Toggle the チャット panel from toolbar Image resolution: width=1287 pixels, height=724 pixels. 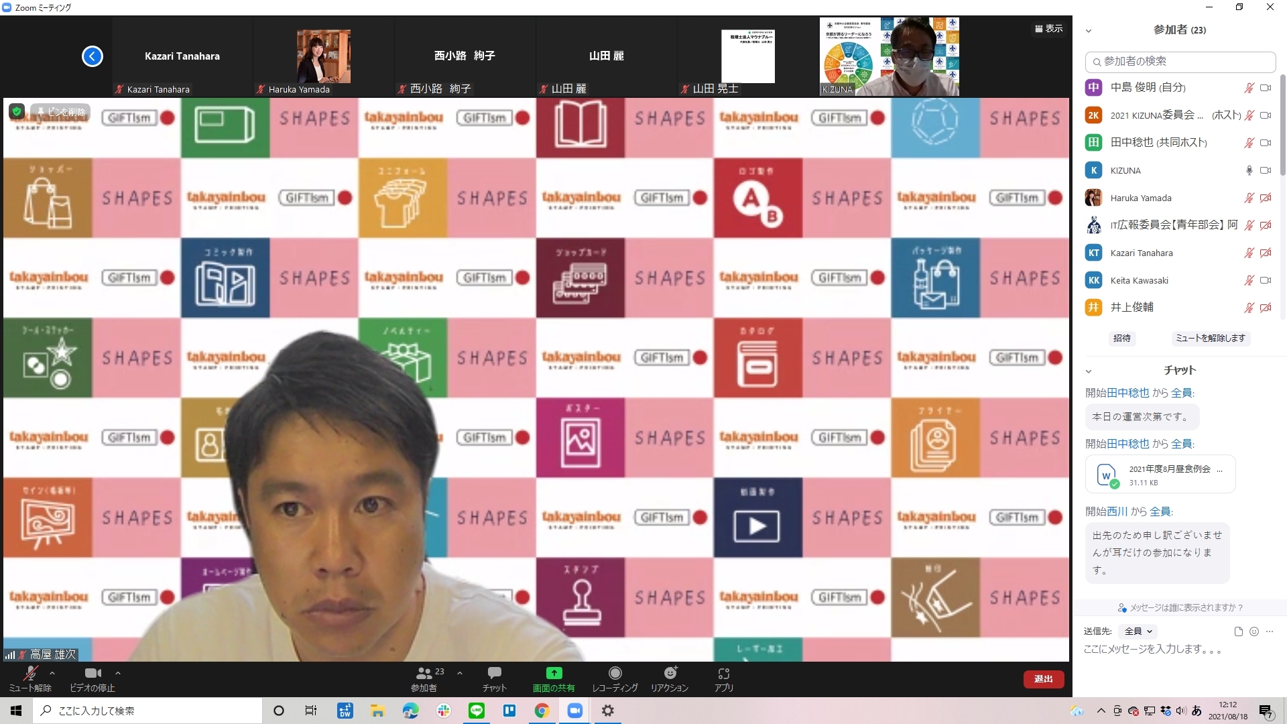click(495, 678)
